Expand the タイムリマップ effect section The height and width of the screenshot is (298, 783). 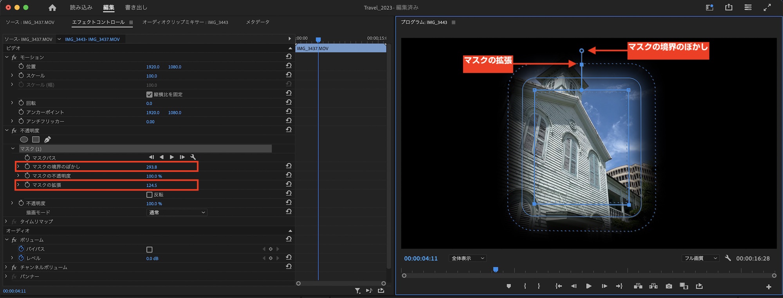pyautogui.click(x=6, y=221)
